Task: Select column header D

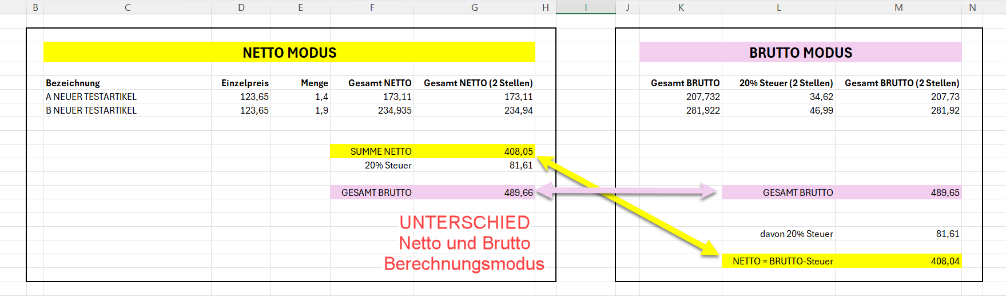Action: (241, 7)
